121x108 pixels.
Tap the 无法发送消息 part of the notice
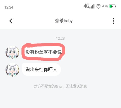pyautogui.click(x=76, y=86)
